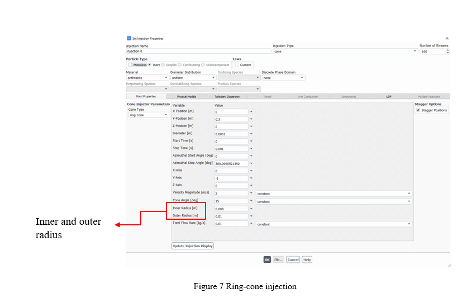Click arrow beside X-Position value field

coord(251,112)
